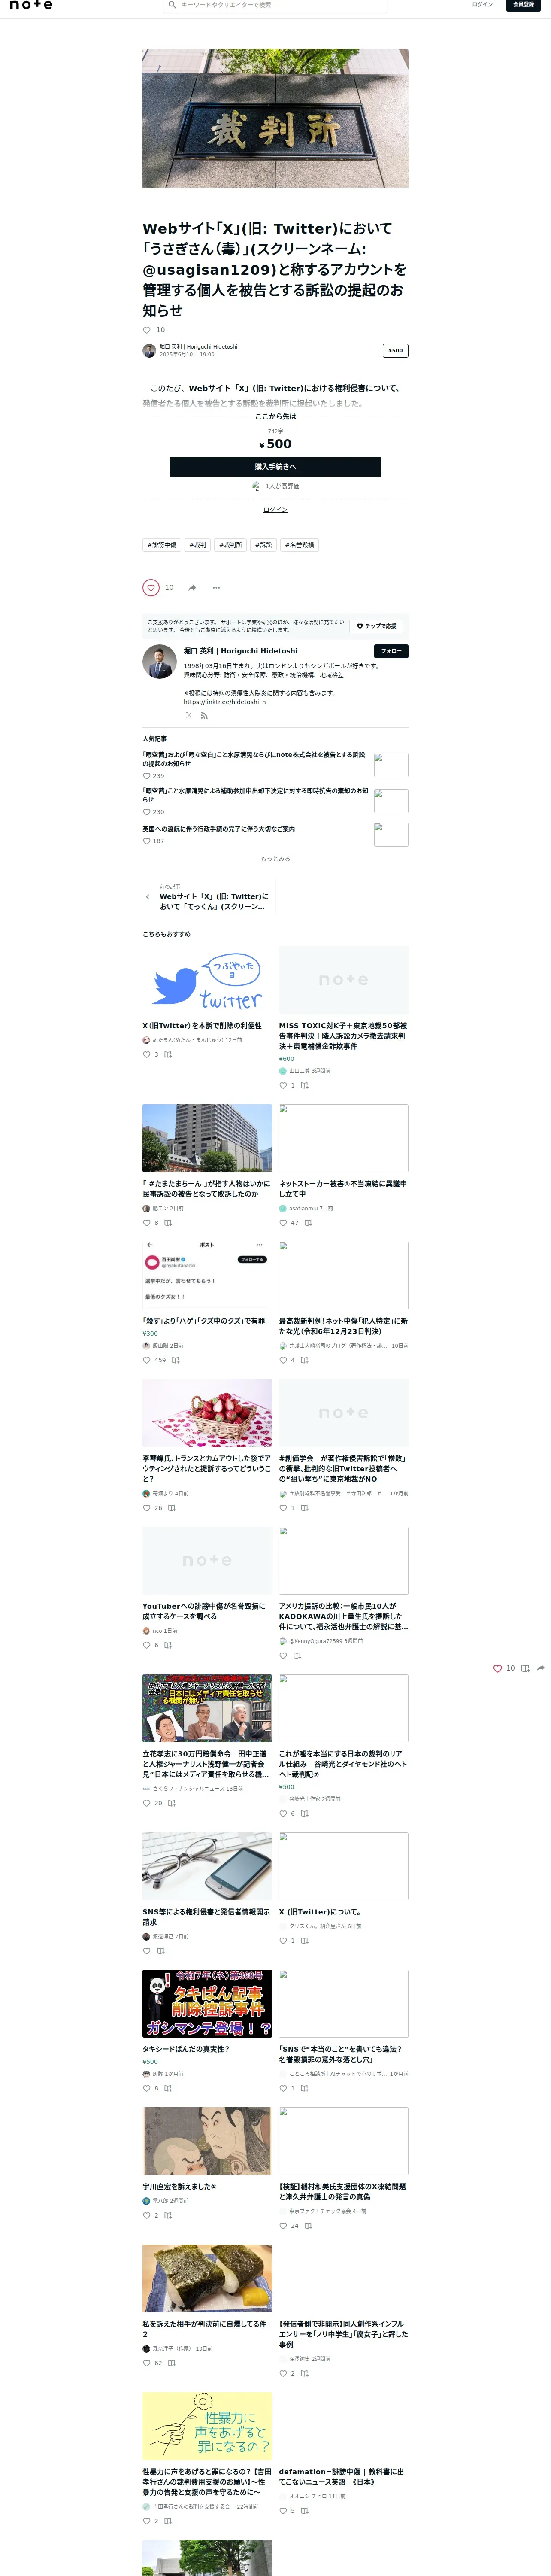The height and width of the screenshot is (2576, 551).
Task: Open the 裁判所 header image
Action: [275, 118]
